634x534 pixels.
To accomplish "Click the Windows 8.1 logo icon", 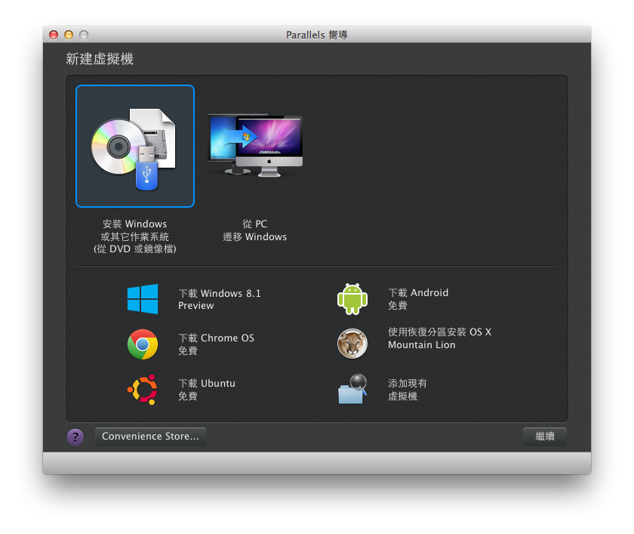I will (143, 299).
